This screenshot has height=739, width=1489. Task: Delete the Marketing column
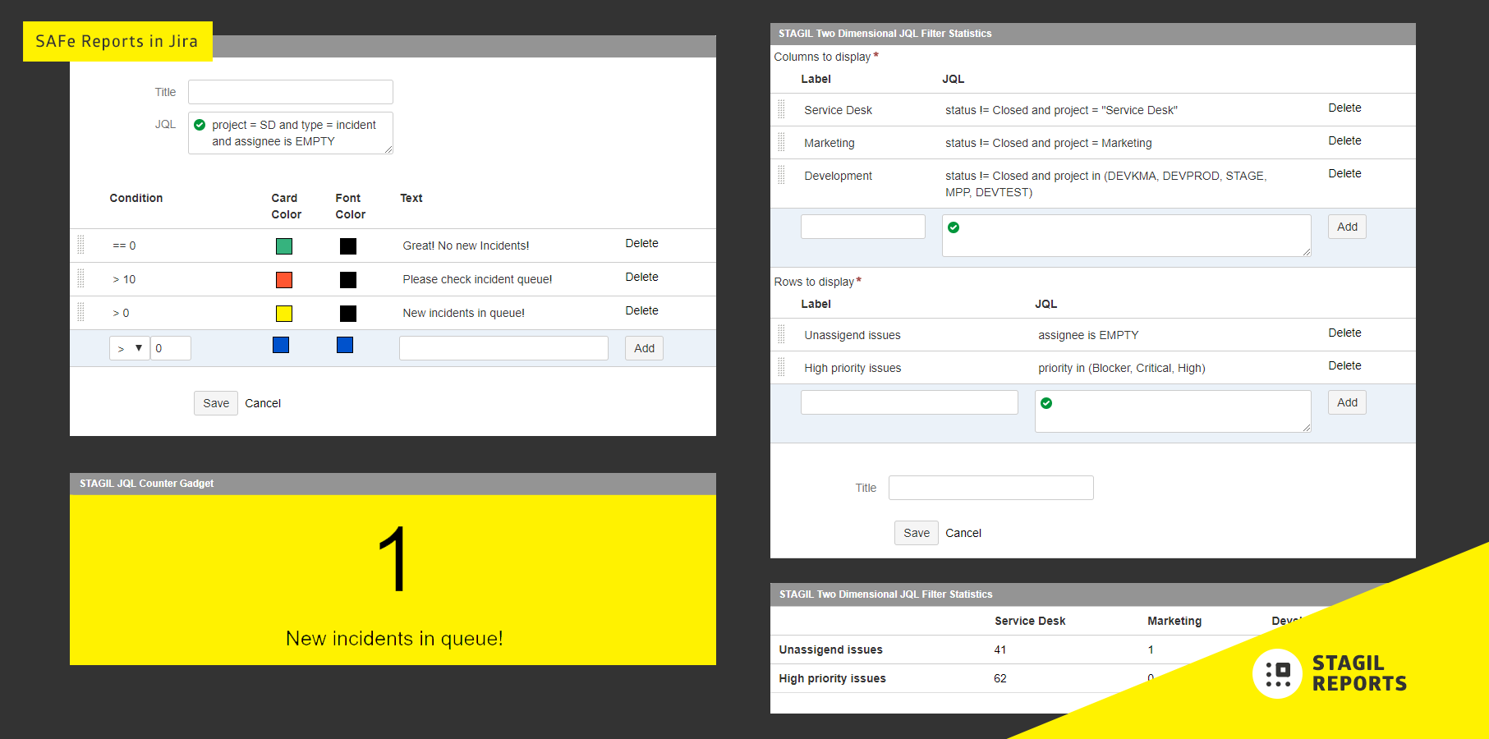click(x=1344, y=140)
